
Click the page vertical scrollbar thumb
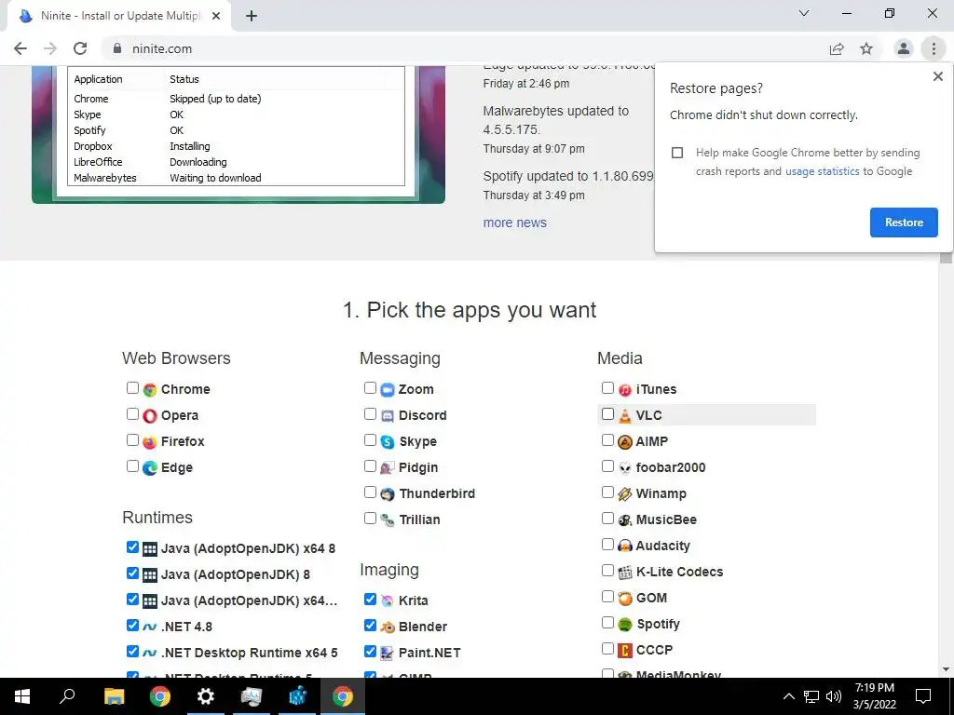946,258
